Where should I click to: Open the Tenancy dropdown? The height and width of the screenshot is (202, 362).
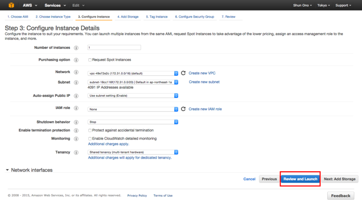pyautogui.click(x=133, y=152)
